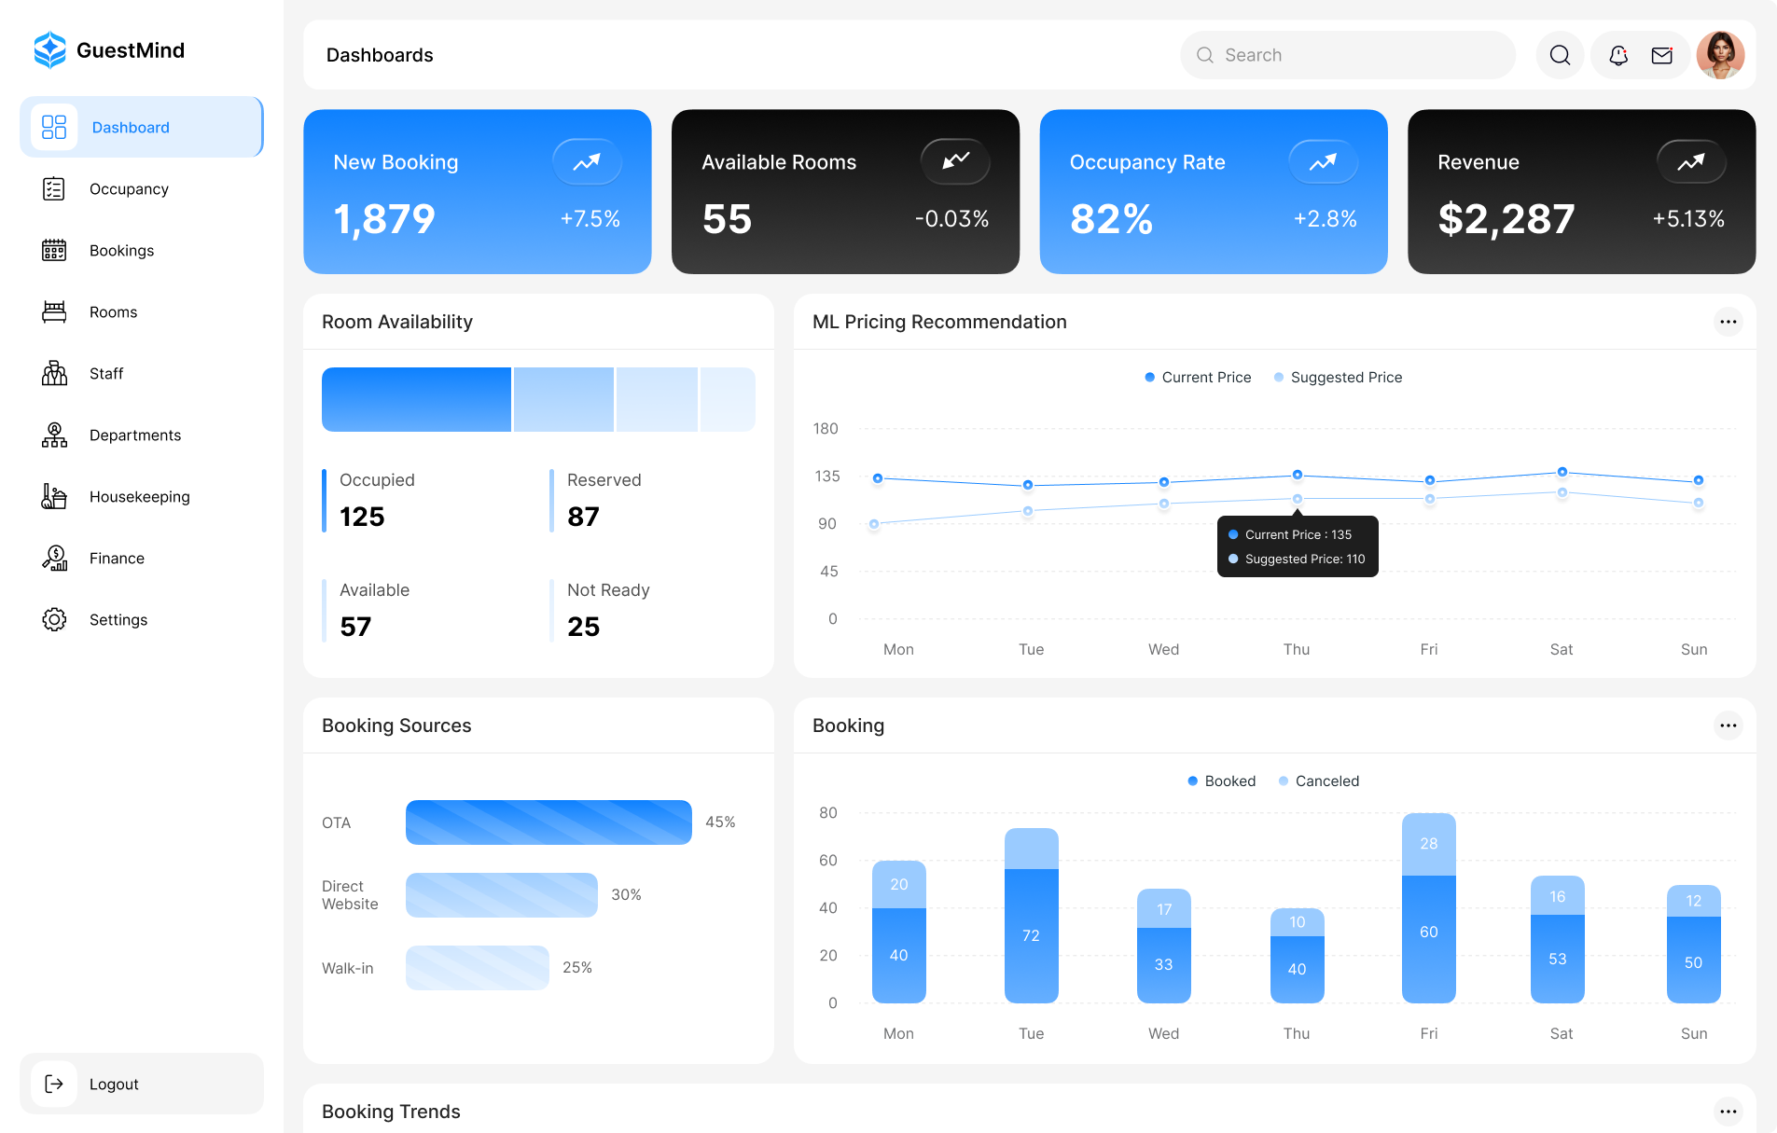Select the Rooms bed icon

[53, 311]
